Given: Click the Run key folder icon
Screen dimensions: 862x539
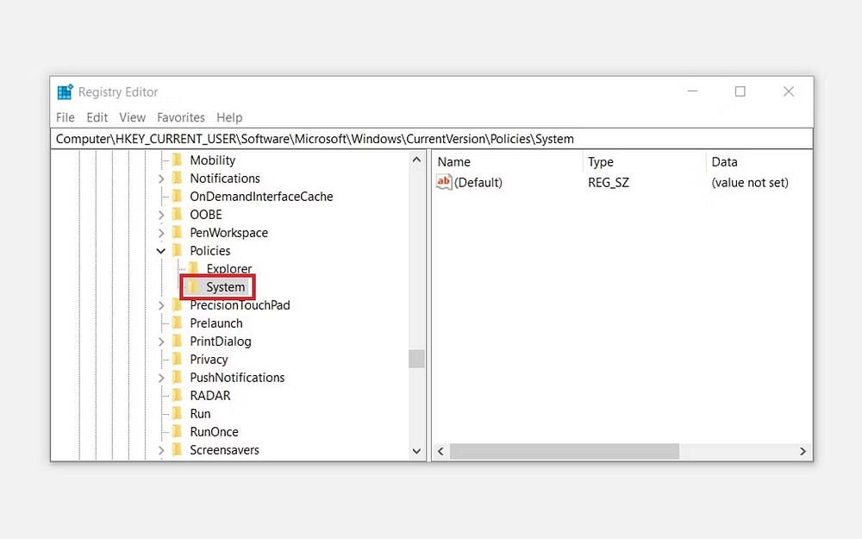Looking at the screenshot, I should [178, 413].
